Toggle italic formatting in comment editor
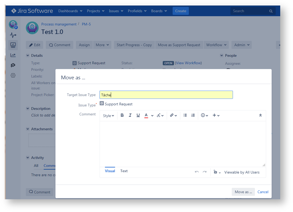Screen dimensions: 293x212 click(x=130, y=115)
